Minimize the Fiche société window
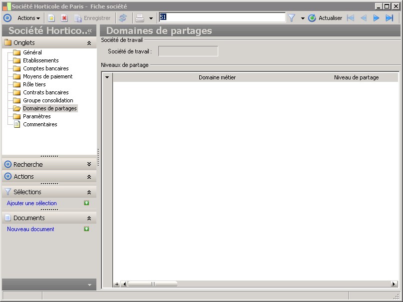Image resolution: width=403 pixels, height=302 pixels. (379, 6)
